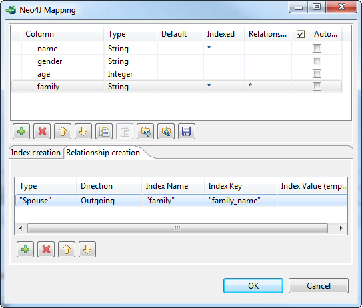Click the "family_name" index key cell
The width and height of the screenshot is (362, 308).
[241, 201]
